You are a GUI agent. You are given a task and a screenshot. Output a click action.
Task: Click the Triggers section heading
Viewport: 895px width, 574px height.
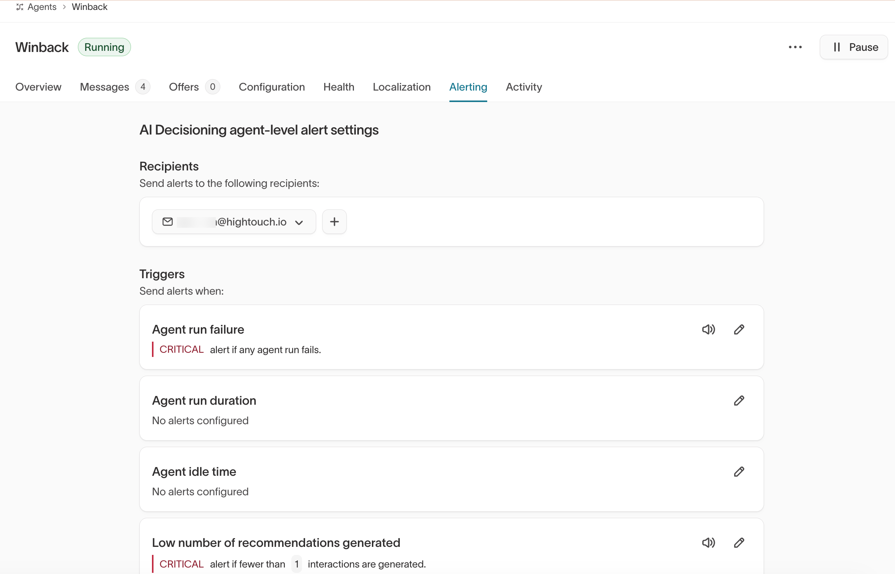tap(162, 274)
